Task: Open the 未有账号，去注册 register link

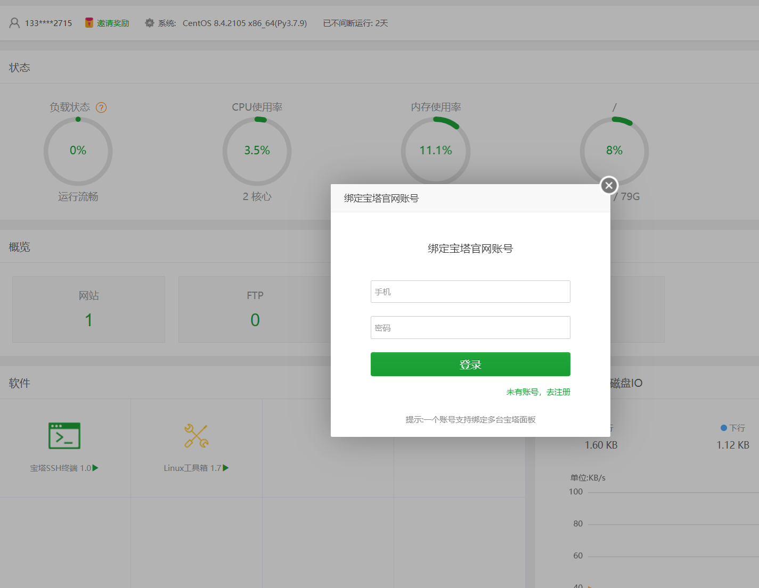Action: [x=538, y=392]
